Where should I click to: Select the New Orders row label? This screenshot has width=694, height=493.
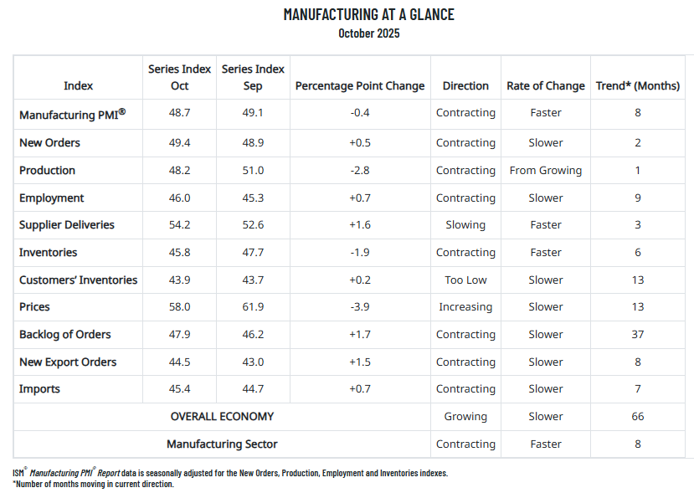pyautogui.click(x=50, y=143)
